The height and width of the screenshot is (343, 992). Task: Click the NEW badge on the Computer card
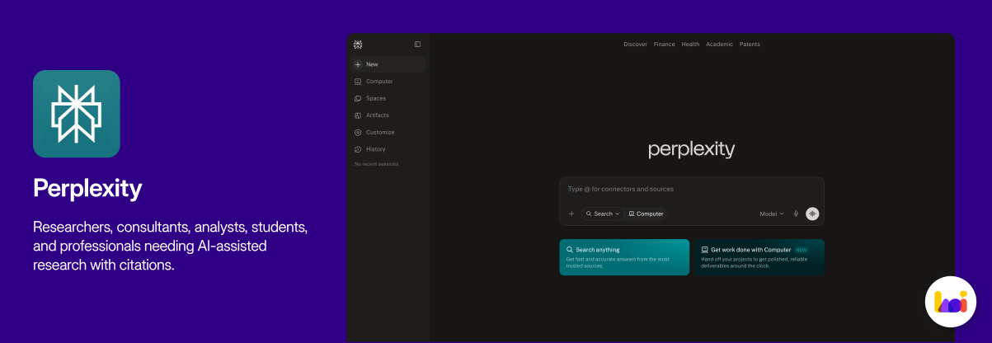pos(802,249)
